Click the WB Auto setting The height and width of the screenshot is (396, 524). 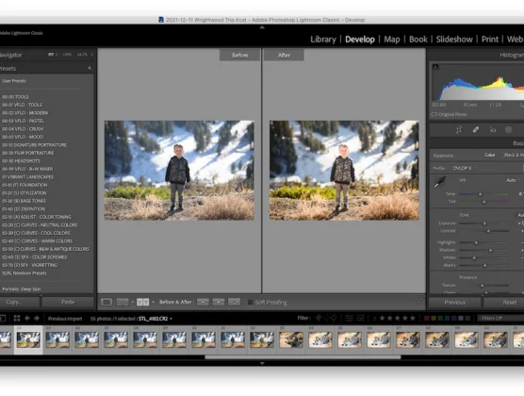click(x=511, y=180)
